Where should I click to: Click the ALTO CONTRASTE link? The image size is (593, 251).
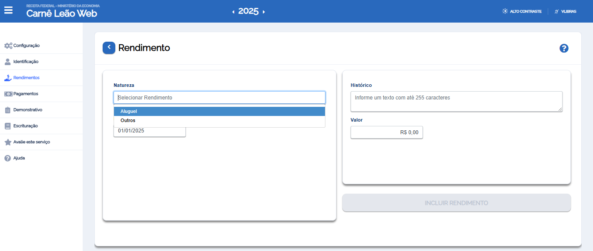coord(526,12)
